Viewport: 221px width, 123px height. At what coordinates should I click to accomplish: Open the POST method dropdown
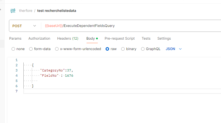click(24, 26)
